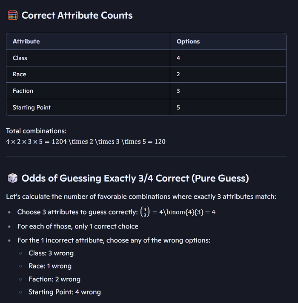Click the 'Options' column header
The height and width of the screenshot is (303, 298).
point(188,41)
